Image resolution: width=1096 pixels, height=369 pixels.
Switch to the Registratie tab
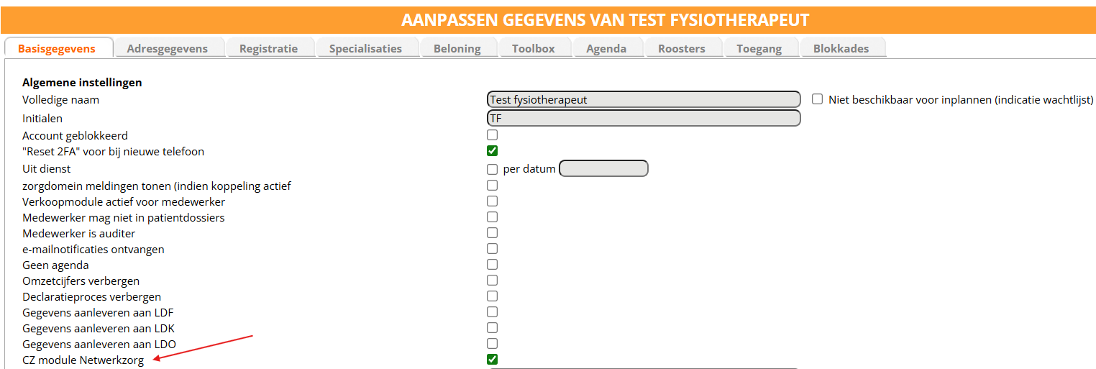268,49
